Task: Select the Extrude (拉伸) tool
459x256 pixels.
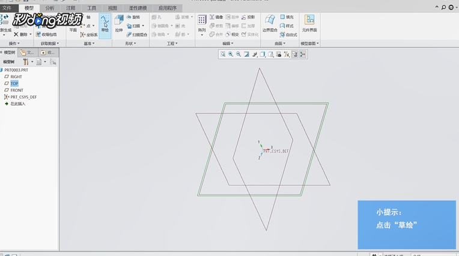Action: (x=119, y=23)
